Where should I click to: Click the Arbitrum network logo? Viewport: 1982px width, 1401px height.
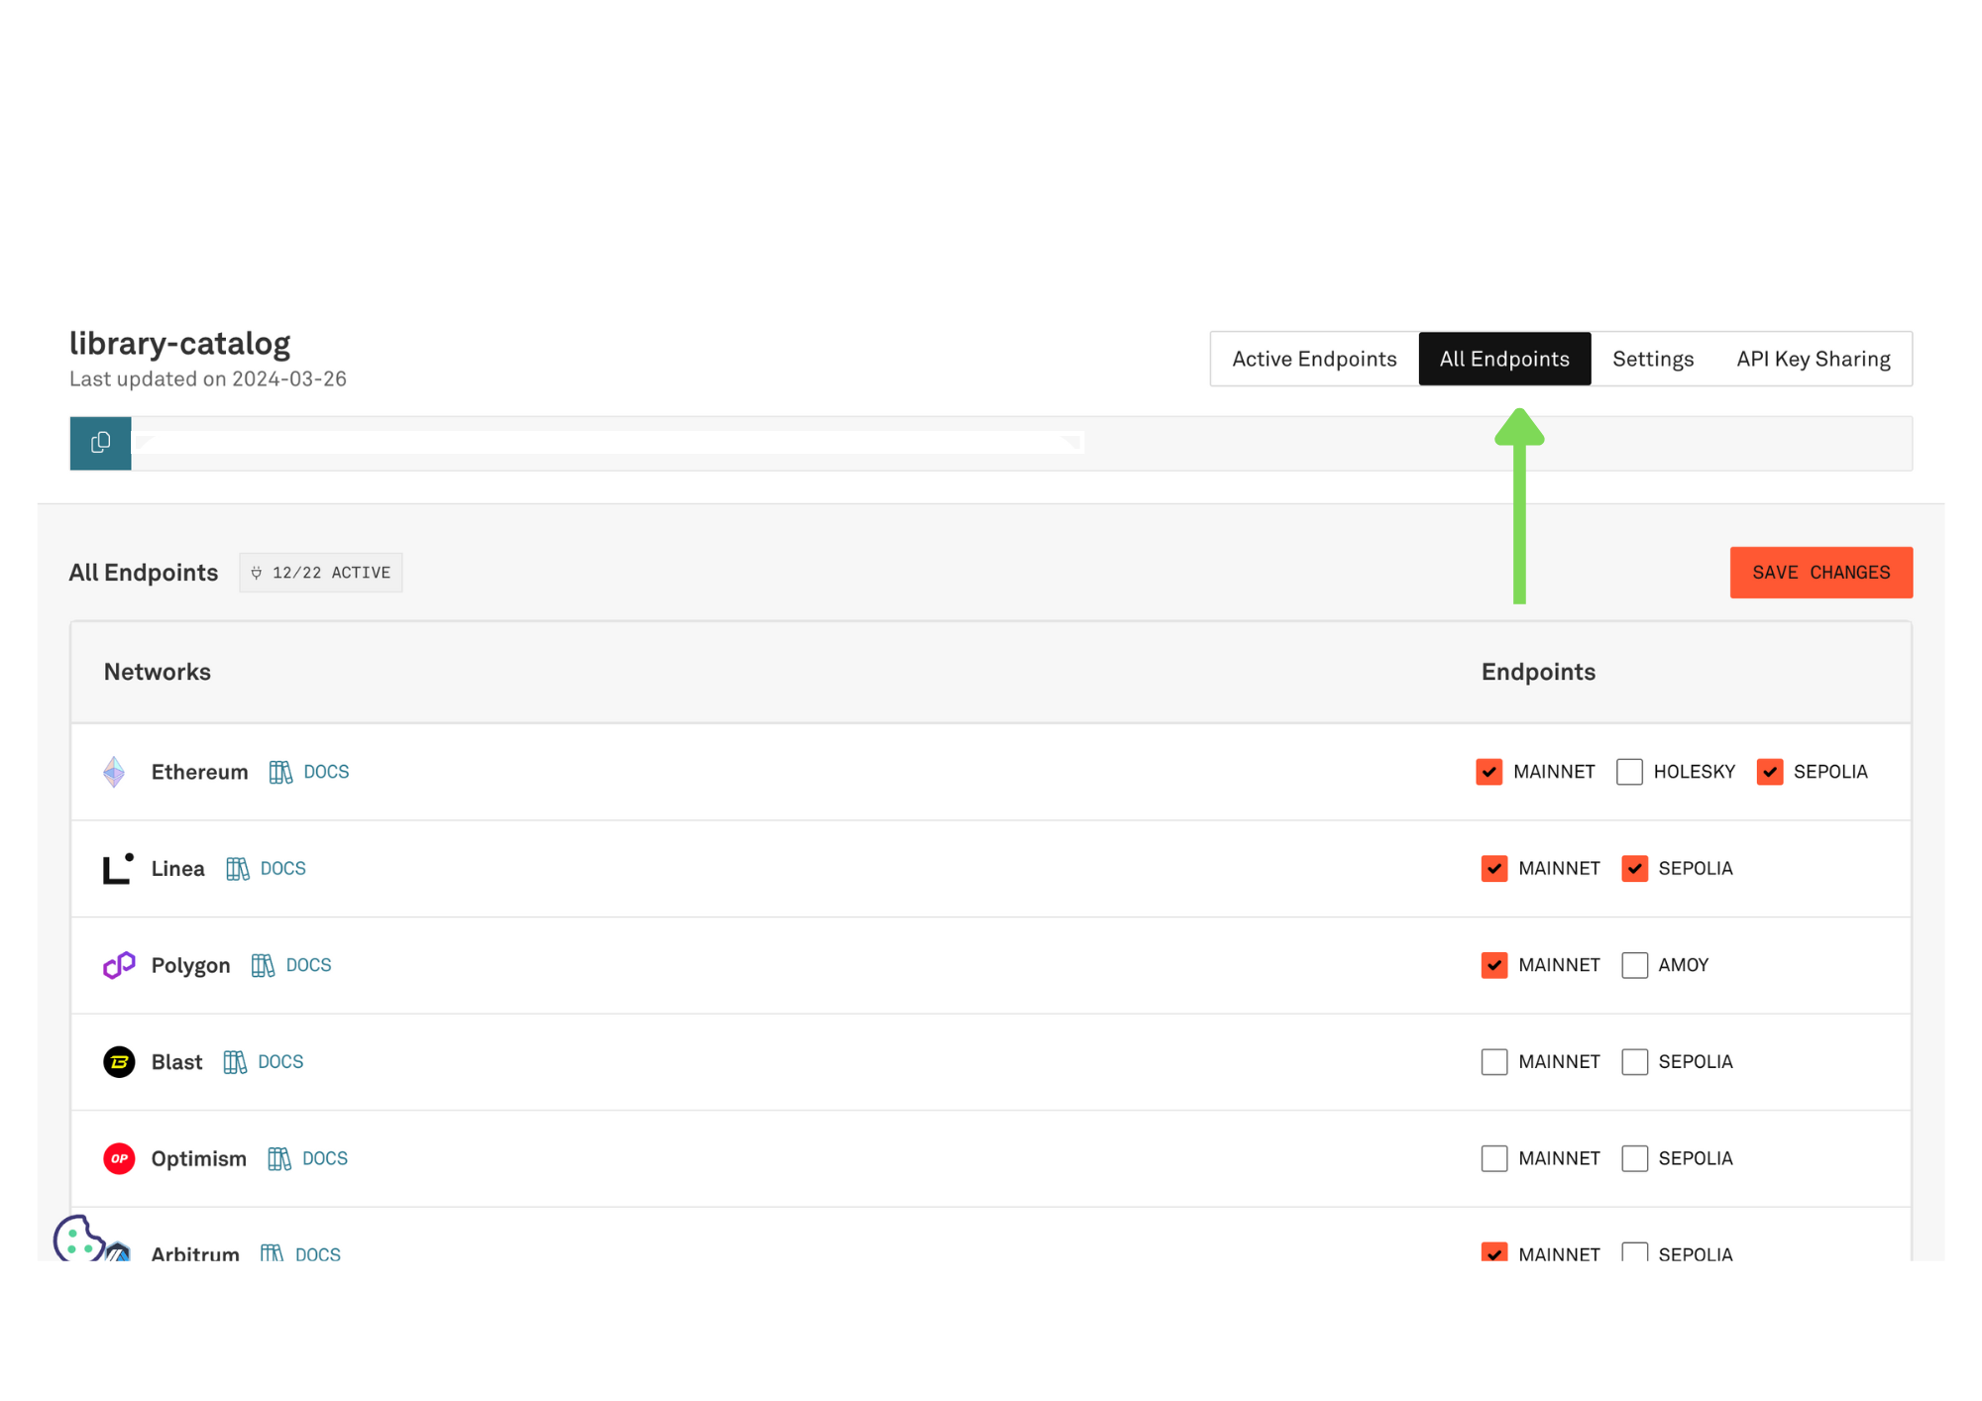pos(118,1250)
